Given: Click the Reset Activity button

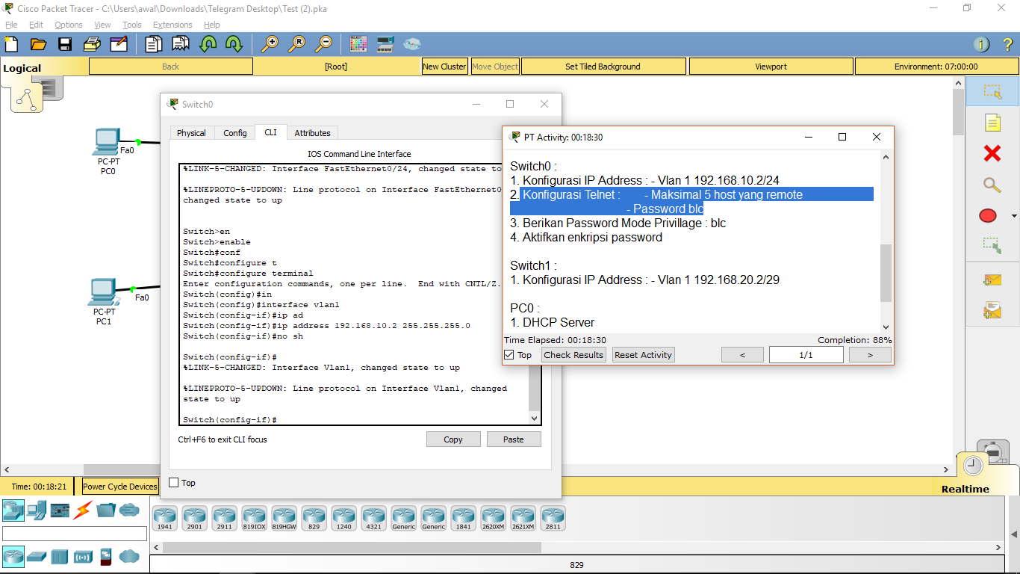Looking at the screenshot, I should (643, 355).
